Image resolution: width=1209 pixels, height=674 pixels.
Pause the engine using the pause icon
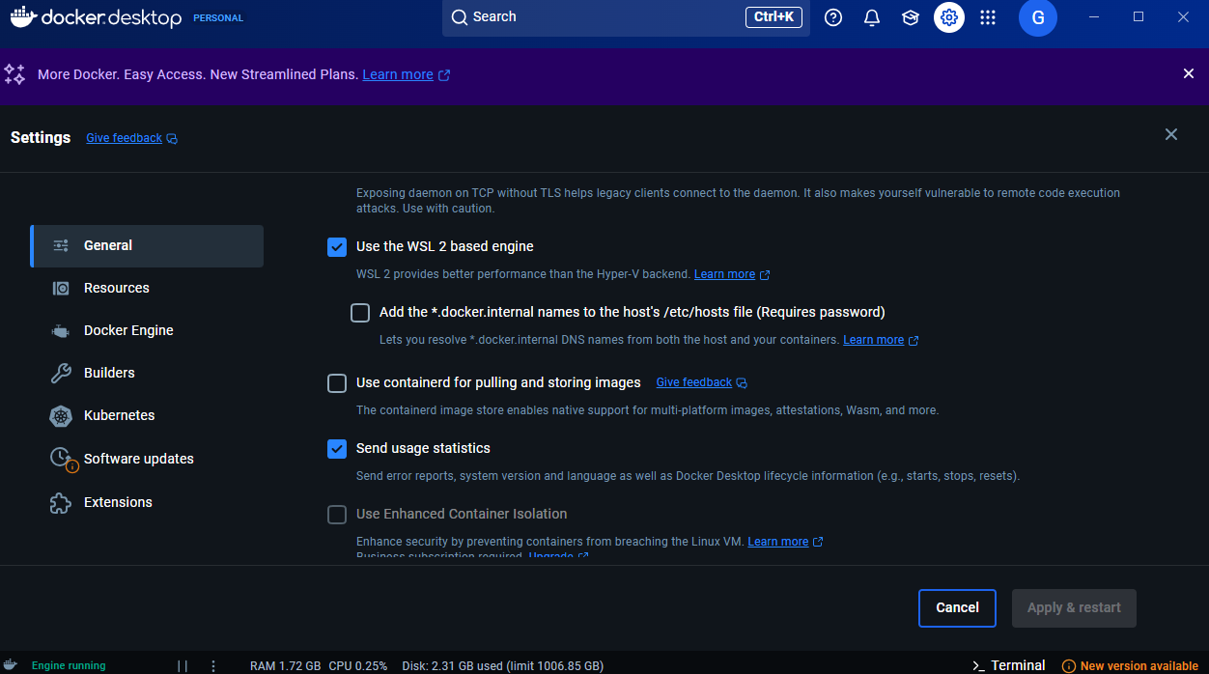[x=183, y=665]
